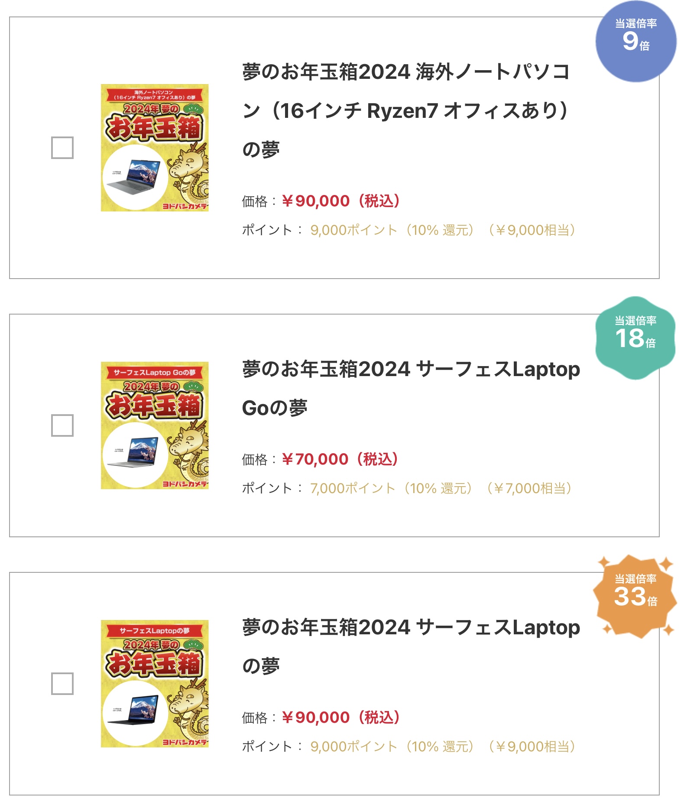The image size is (684, 802).
Task: Tick the サーフェスLaptop Goの夢 checkbox
Action: 62,425
